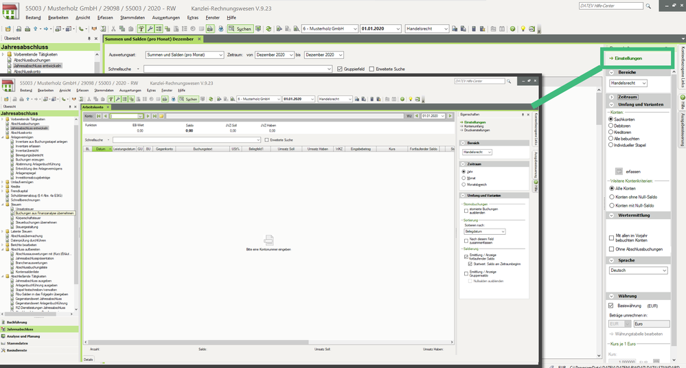Open Sortieren nach Belegdatum dropdown
Image resolution: width=686 pixels, height=368 pixels.
[x=484, y=231]
